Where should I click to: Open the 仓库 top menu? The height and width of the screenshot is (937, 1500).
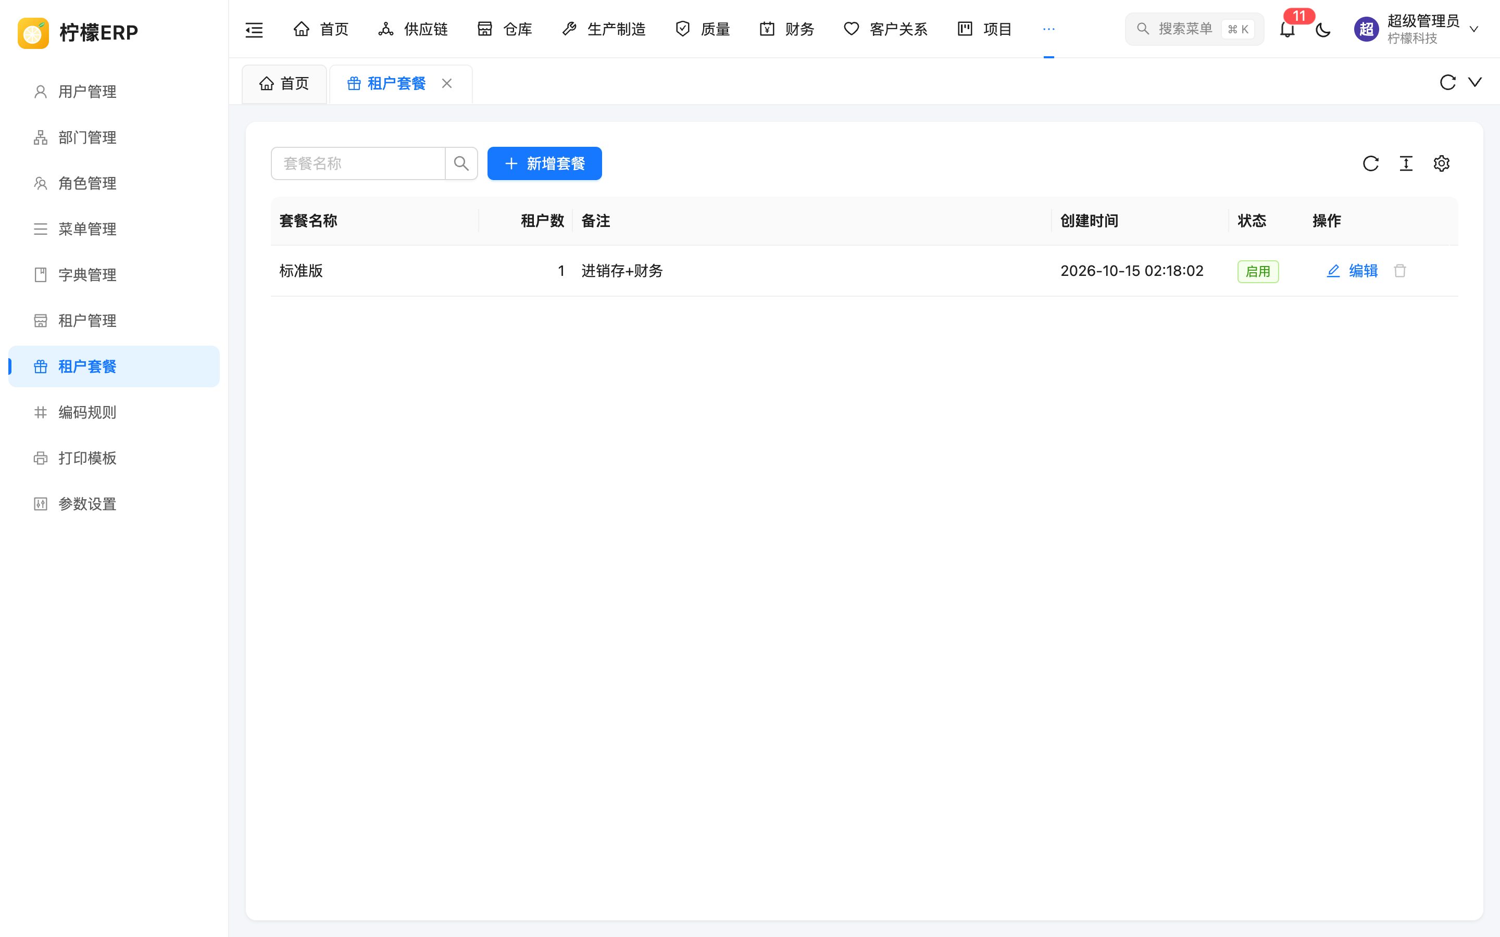coord(505,29)
